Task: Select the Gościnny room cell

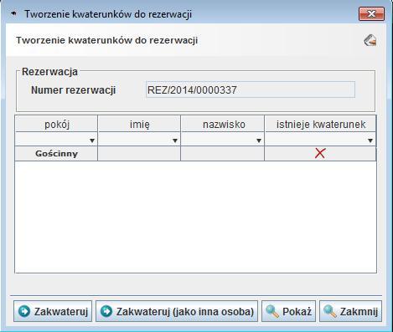Action: [56, 154]
